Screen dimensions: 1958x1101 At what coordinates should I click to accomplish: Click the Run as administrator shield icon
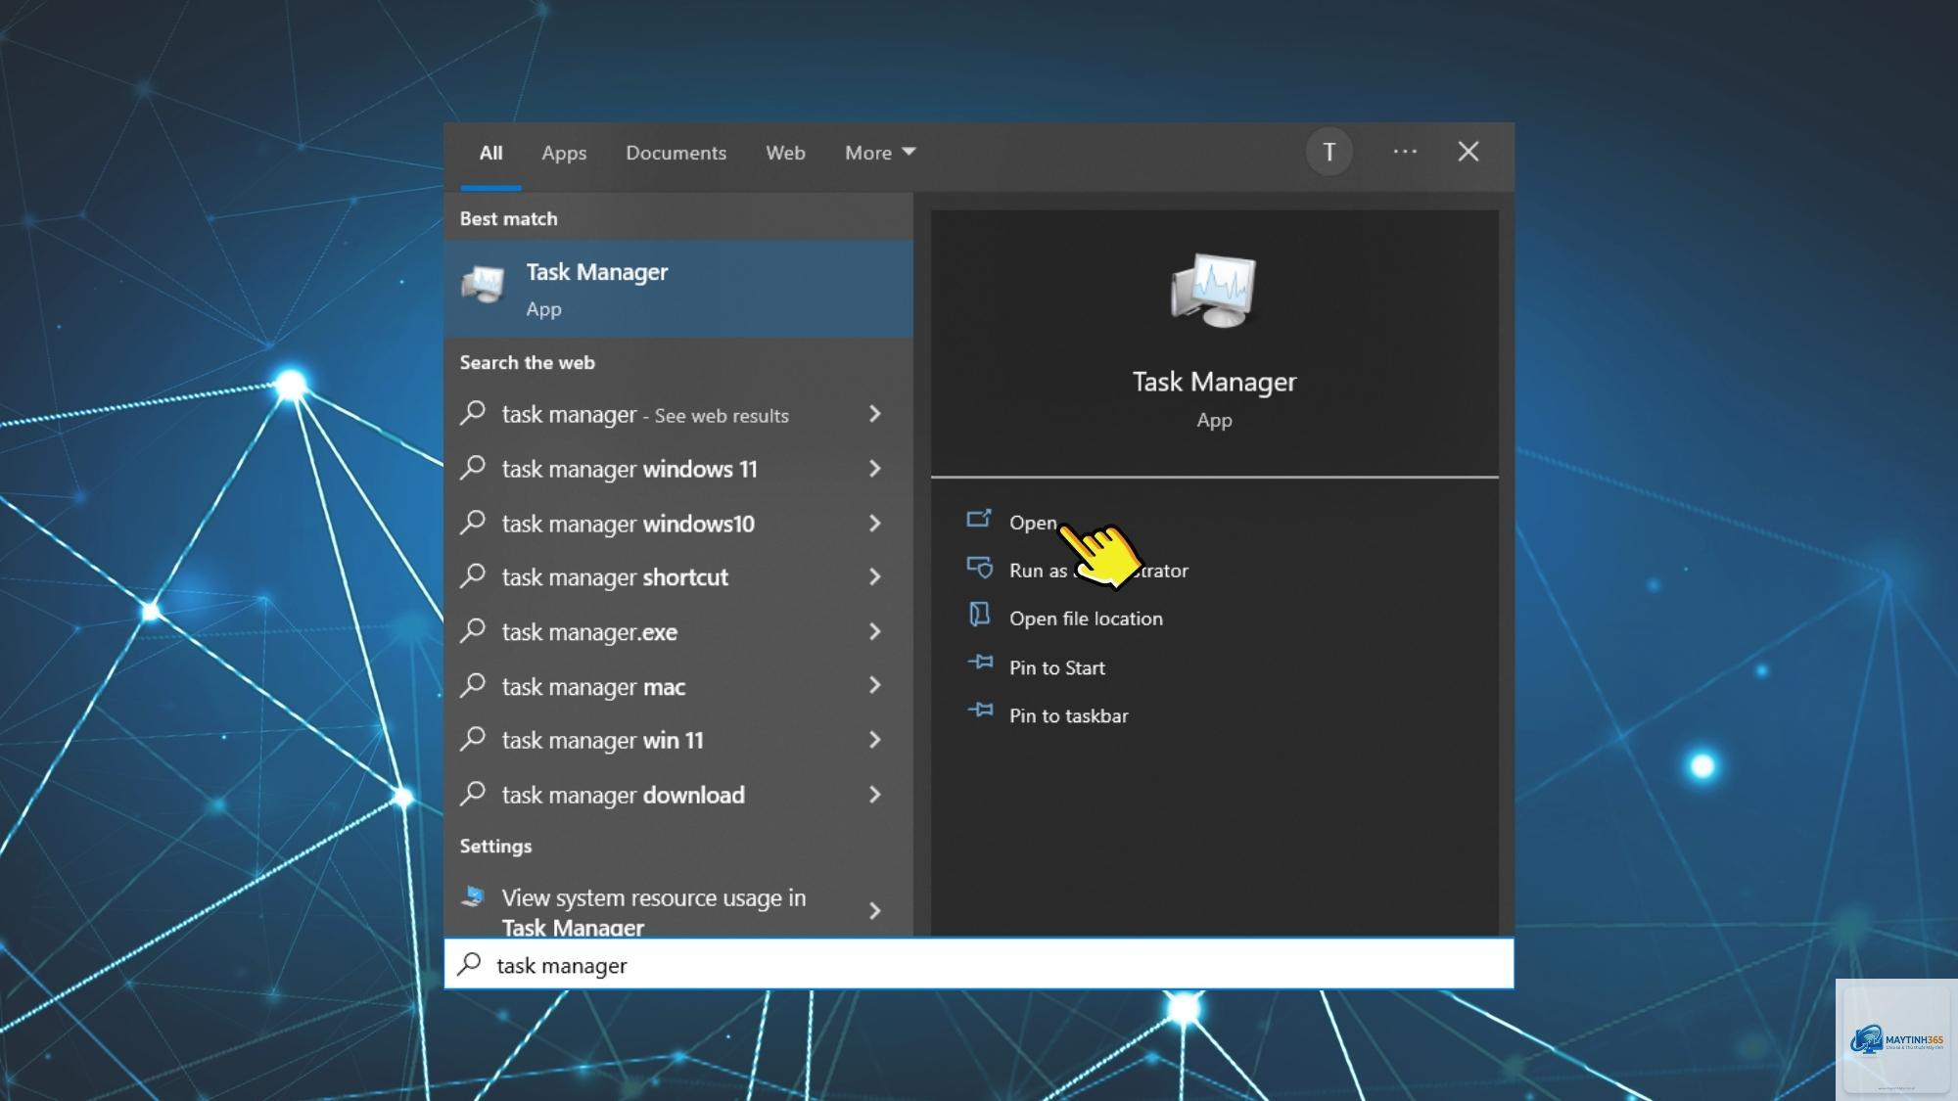click(979, 568)
